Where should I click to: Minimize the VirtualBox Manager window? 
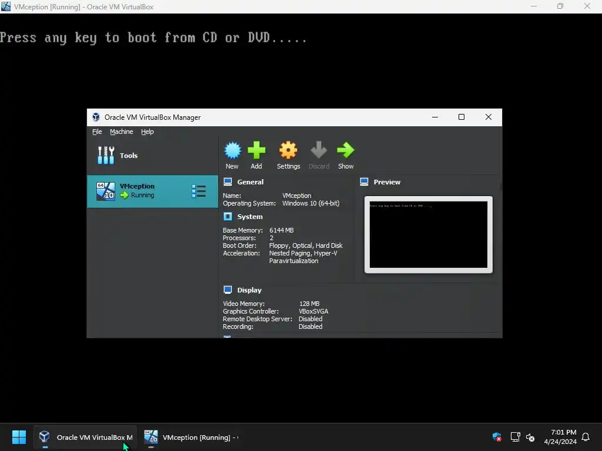(x=435, y=117)
